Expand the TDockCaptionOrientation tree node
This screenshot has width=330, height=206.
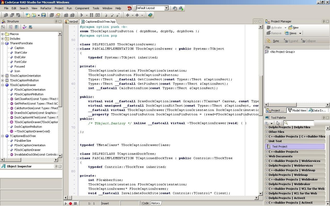3,76
